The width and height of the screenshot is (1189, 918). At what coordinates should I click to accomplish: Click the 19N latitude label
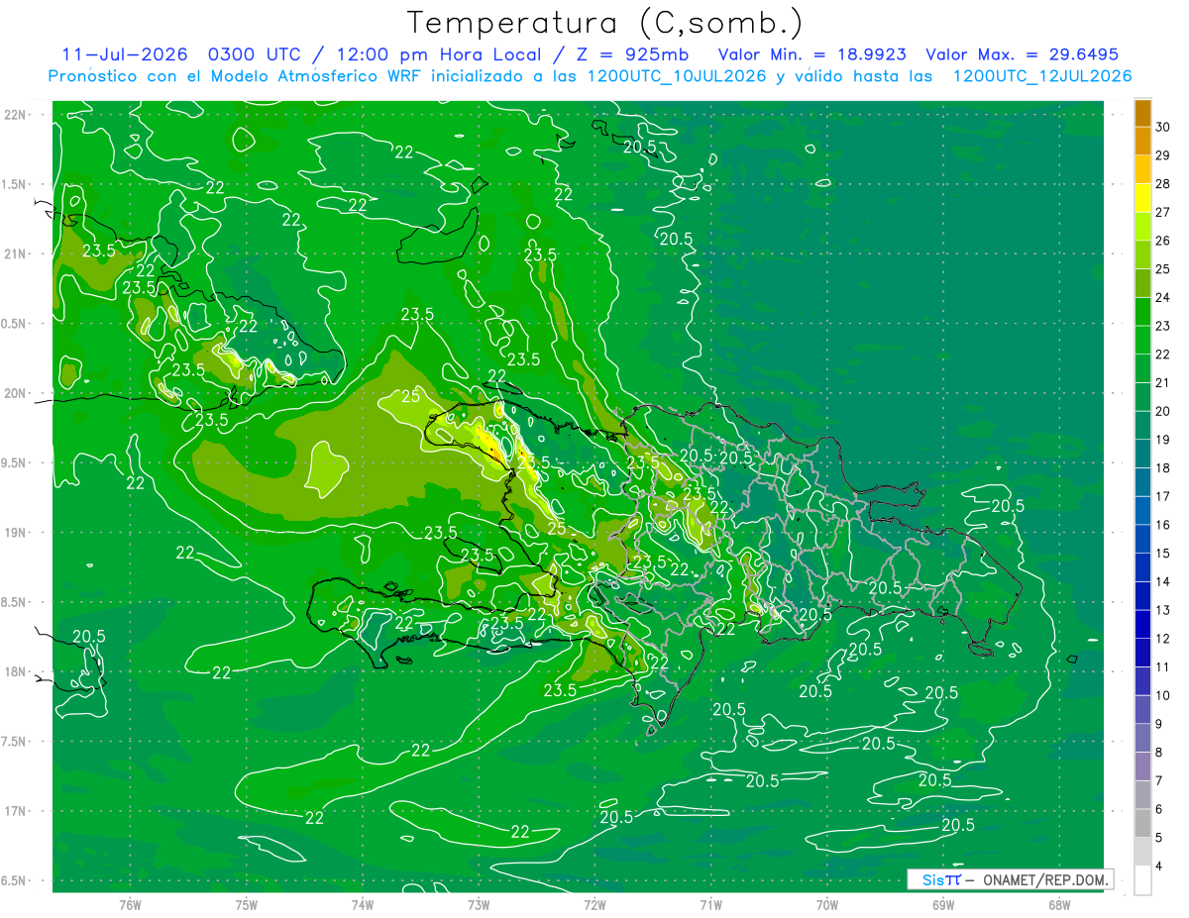point(16,533)
